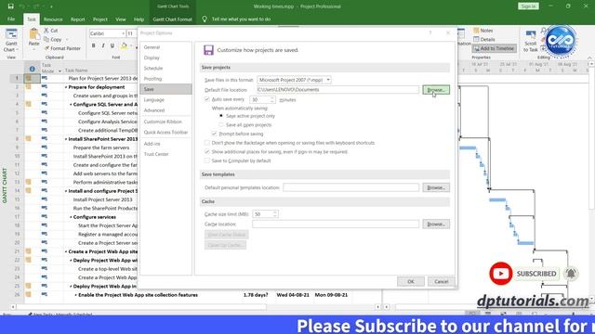This screenshot has height=334, width=595.
Task: Switch to the Project ribbon tab
Action: pos(100,19)
